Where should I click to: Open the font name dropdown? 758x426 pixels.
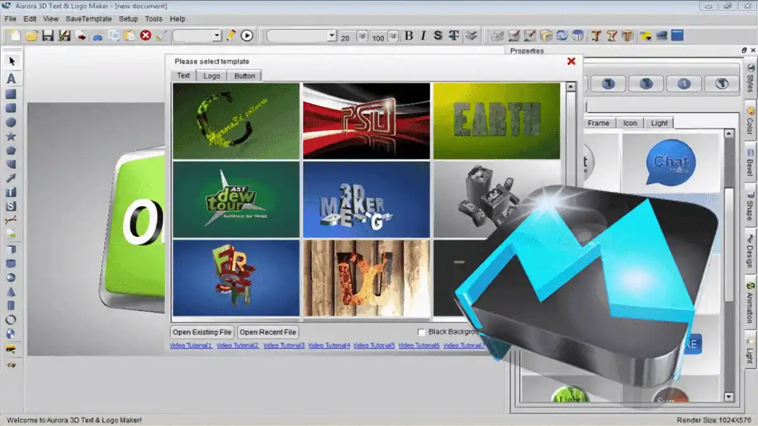tap(301, 36)
